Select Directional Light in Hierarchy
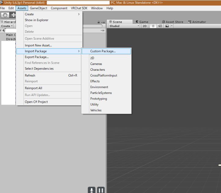 pos(11,39)
